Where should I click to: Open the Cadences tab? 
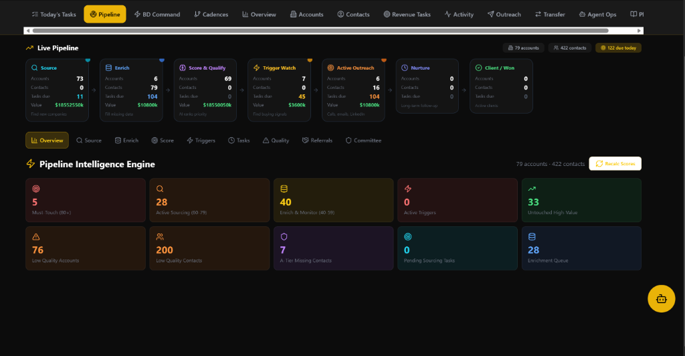pyautogui.click(x=211, y=15)
